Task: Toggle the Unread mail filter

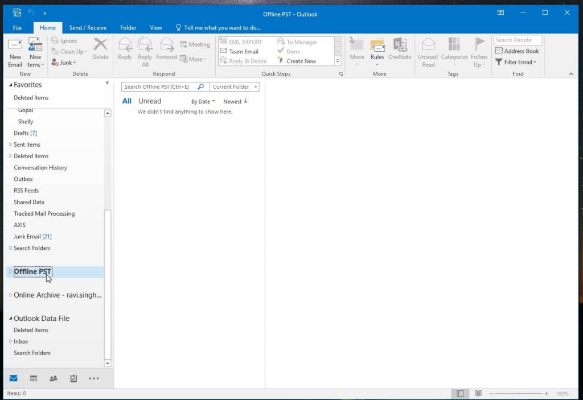Action: click(150, 101)
